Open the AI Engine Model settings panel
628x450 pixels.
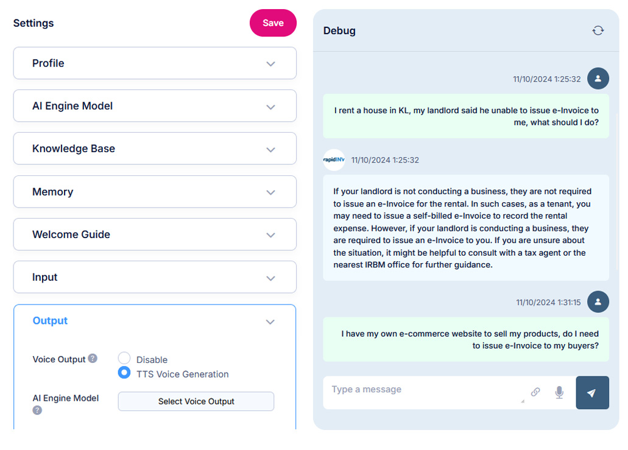point(155,106)
